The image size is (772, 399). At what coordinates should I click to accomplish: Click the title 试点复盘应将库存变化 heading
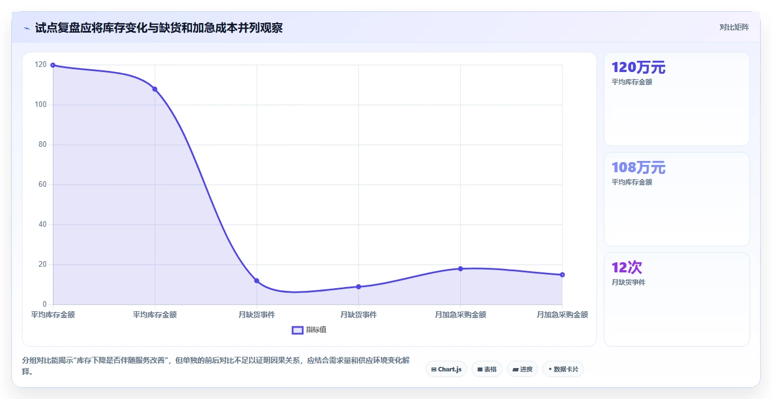click(159, 28)
